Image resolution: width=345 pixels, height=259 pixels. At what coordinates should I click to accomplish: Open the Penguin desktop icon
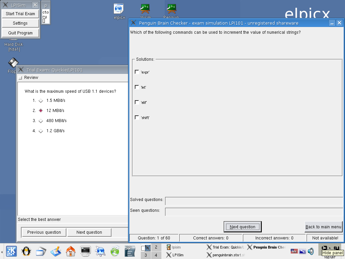[171, 11]
